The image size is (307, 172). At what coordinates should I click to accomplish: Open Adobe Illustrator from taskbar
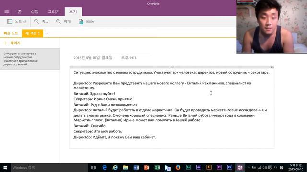[209, 167]
